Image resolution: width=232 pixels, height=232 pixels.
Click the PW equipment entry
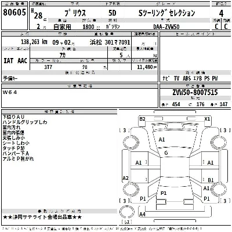coord(215,78)
